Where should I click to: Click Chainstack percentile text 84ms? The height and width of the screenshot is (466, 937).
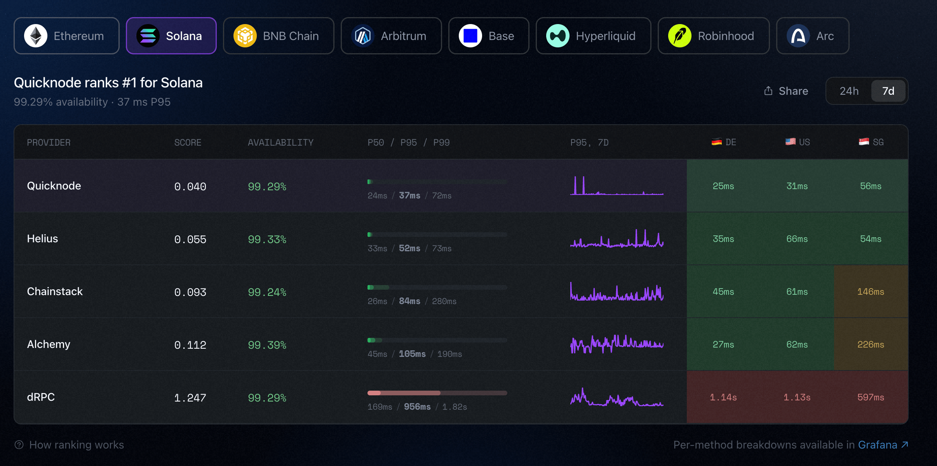tap(409, 301)
